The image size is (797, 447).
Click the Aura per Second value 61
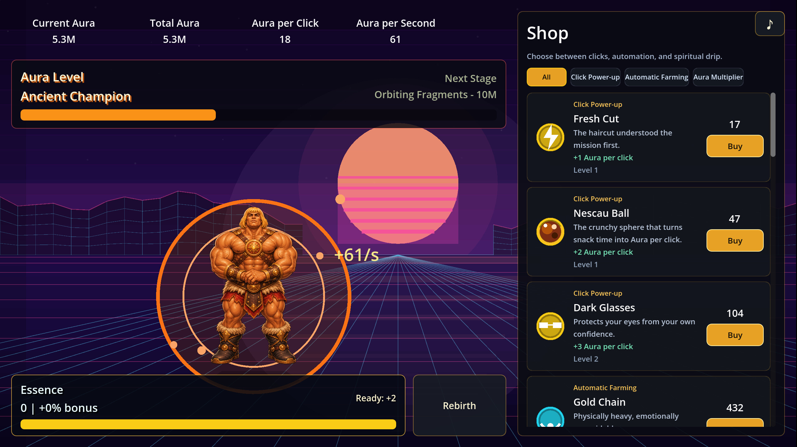395,39
